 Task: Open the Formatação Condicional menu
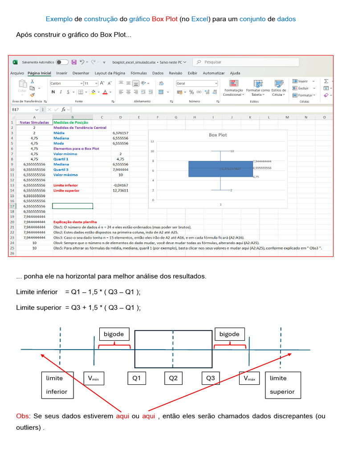pos(233,88)
